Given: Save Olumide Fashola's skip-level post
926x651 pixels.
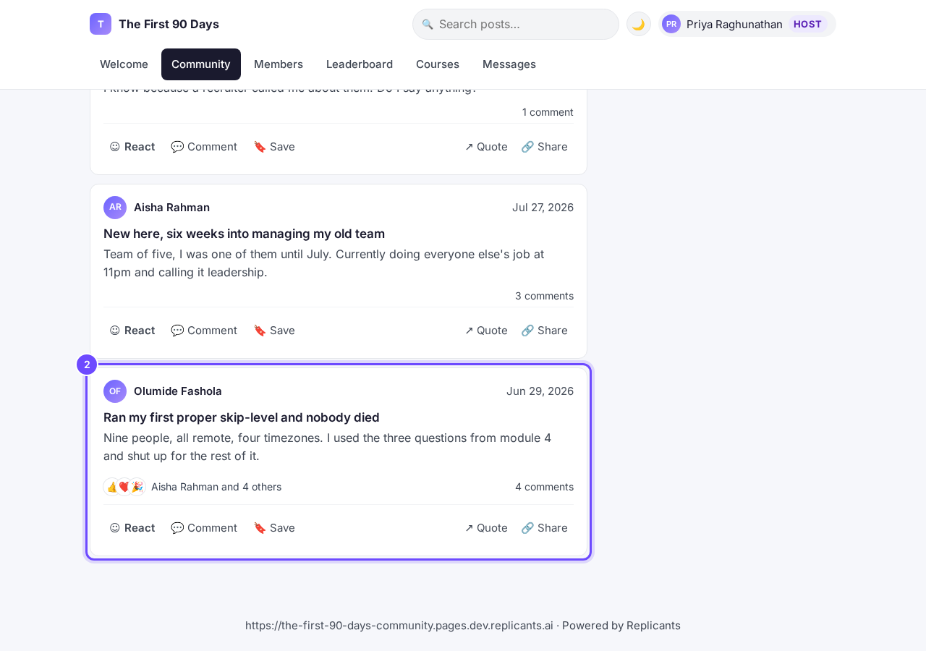Looking at the screenshot, I should pyautogui.click(x=274, y=528).
